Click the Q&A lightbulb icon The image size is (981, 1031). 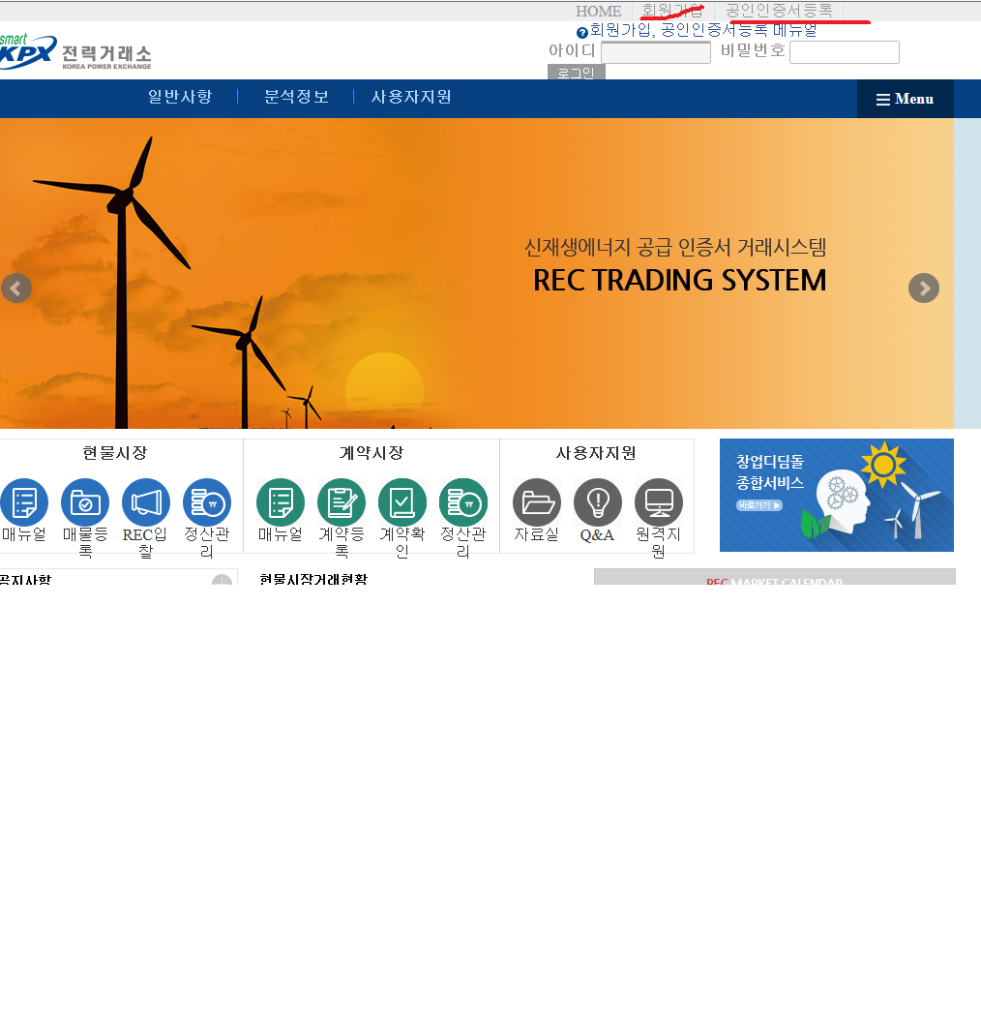click(x=598, y=502)
